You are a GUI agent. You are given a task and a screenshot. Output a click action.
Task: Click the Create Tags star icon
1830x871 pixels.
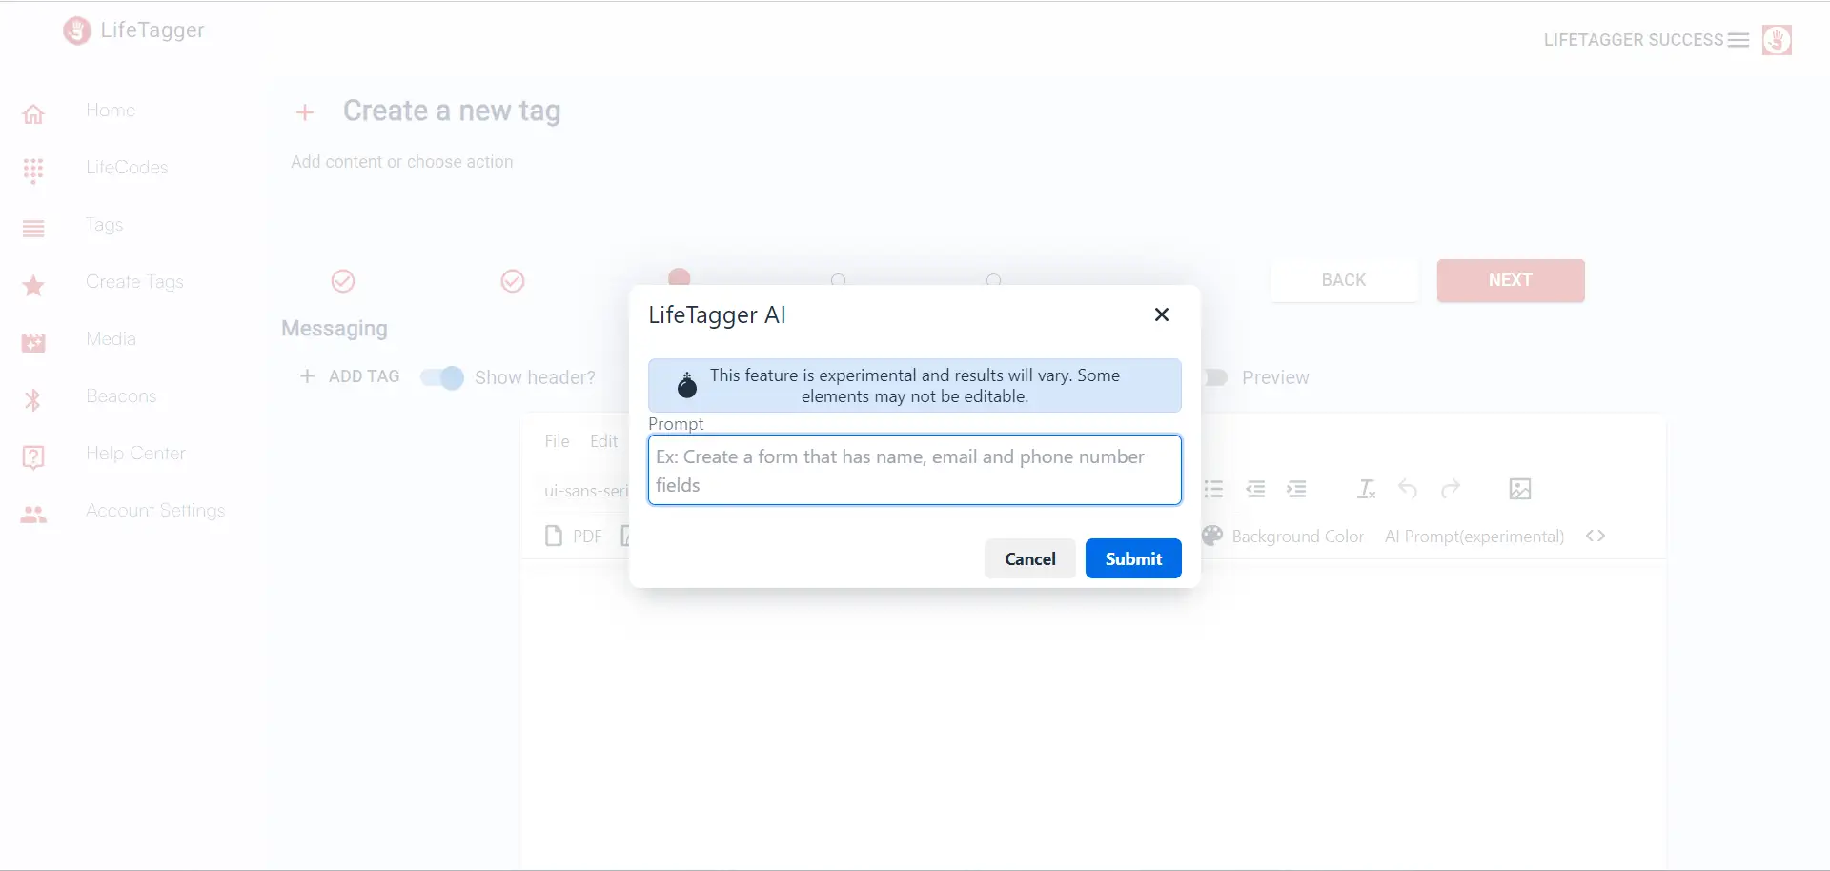pyautogui.click(x=33, y=285)
